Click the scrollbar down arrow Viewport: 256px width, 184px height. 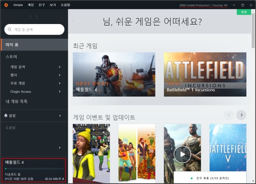tap(253, 181)
